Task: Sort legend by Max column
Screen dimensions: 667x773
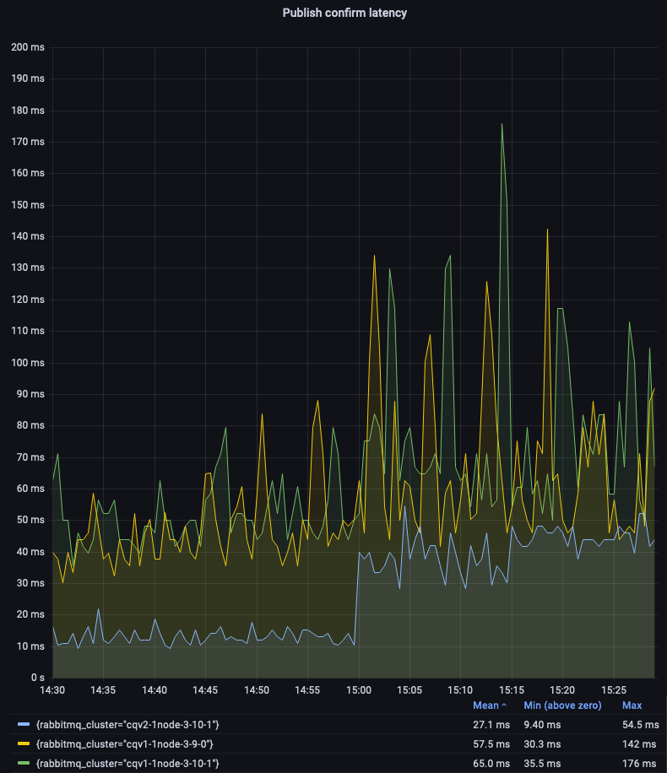Action: point(632,705)
